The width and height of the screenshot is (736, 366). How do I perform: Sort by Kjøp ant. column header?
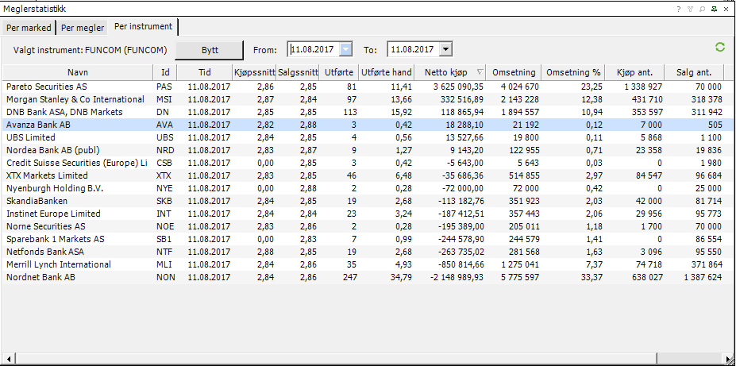point(634,72)
